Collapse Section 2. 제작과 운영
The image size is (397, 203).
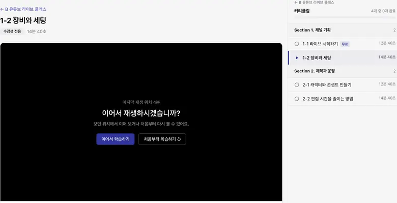point(343,71)
